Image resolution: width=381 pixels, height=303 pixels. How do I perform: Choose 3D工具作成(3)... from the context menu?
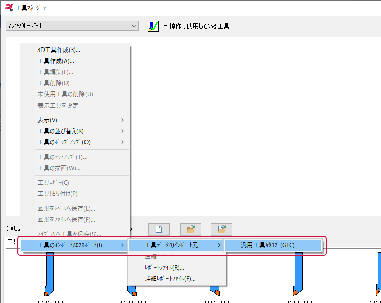click(59, 49)
